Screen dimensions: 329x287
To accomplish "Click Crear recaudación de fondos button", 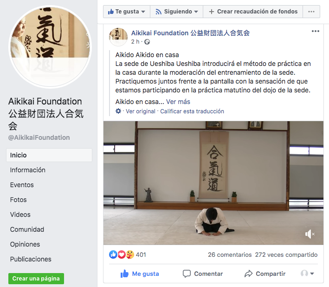I will (253, 12).
